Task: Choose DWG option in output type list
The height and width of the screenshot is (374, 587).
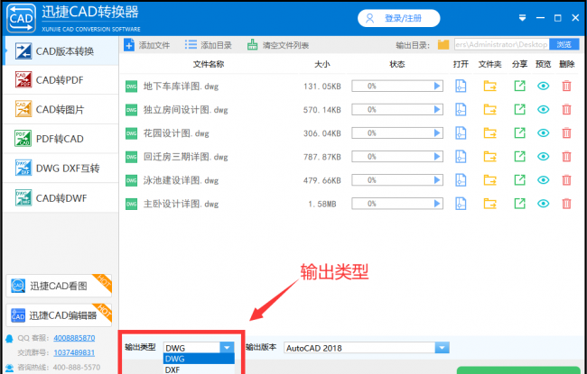Action: click(199, 359)
